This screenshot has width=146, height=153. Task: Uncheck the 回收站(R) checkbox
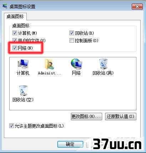(x=72, y=33)
